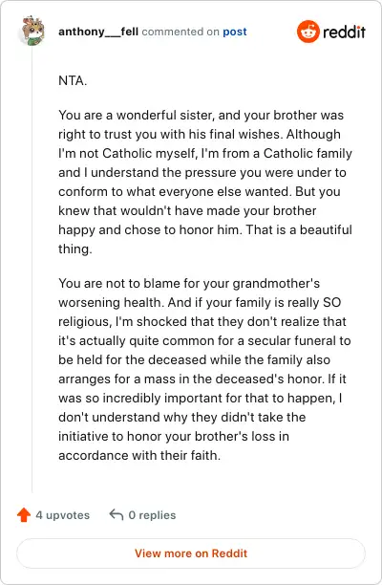Click the paragraph beginning "You are a wonderful sister"
The width and height of the screenshot is (382, 585).
click(205, 182)
